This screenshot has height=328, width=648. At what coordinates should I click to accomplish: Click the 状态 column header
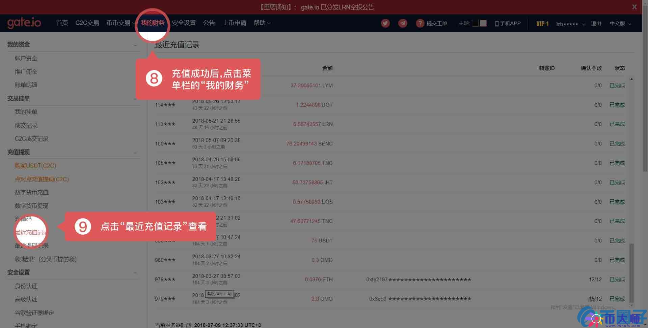coord(620,68)
